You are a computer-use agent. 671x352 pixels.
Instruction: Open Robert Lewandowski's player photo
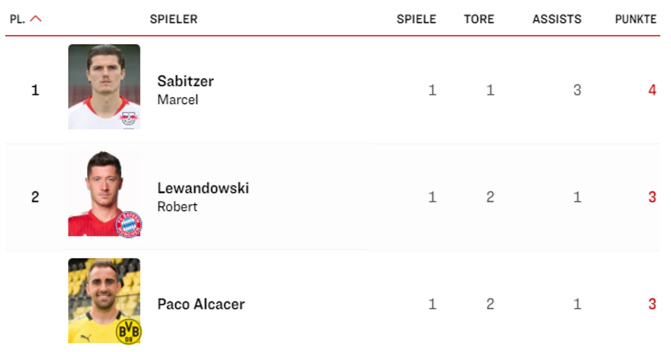coord(104,193)
